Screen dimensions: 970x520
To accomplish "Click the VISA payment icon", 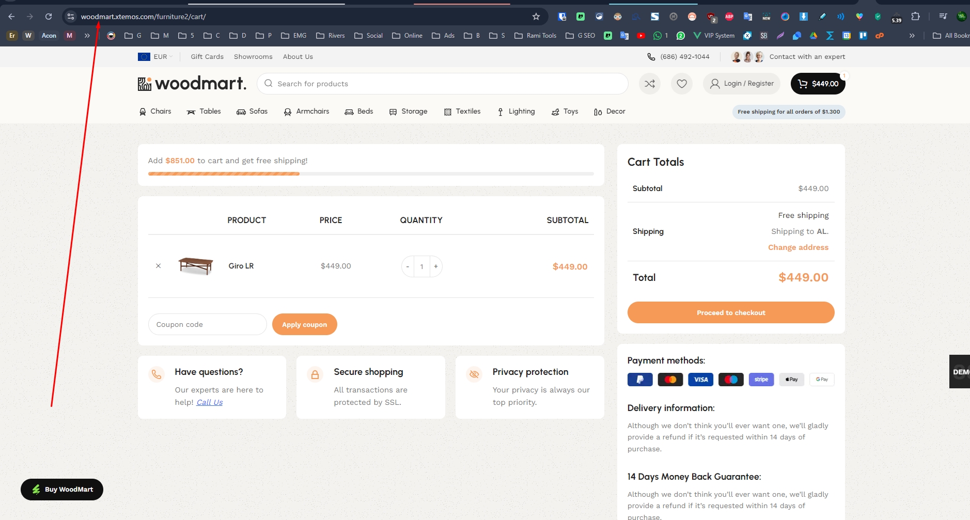I will pyautogui.click(x=701, y=380).
